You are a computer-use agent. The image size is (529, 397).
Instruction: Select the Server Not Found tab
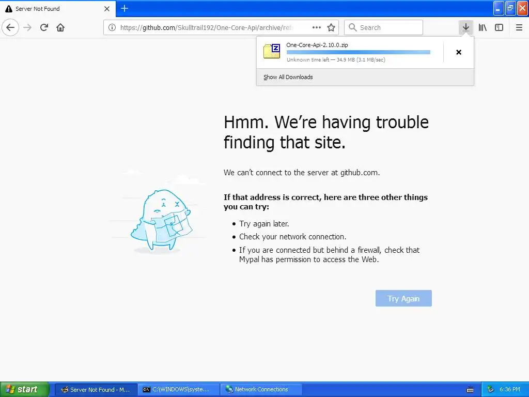(57, 9)
